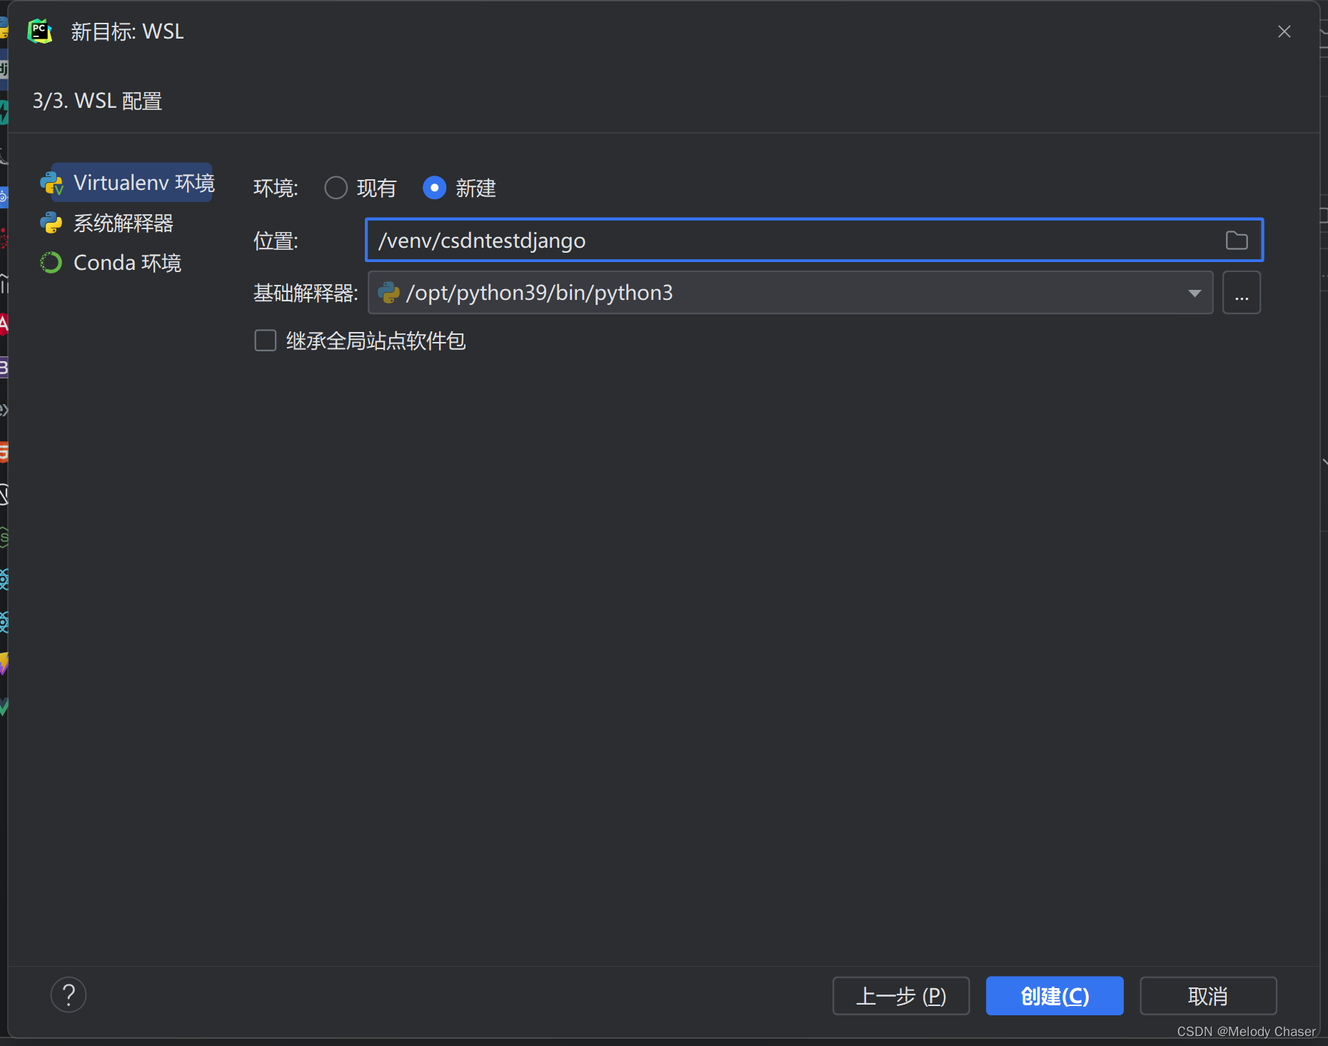Select the 新建 radio button
Screen dimensions: 1328x1046
(x=434, y=188)
